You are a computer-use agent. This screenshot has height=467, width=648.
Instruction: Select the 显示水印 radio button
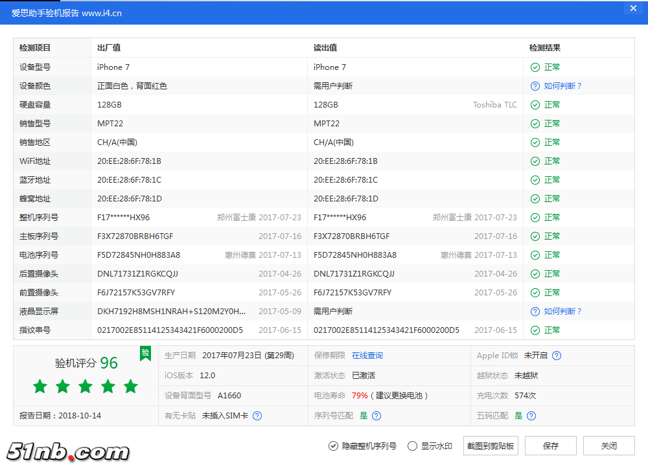click(412, 445)
